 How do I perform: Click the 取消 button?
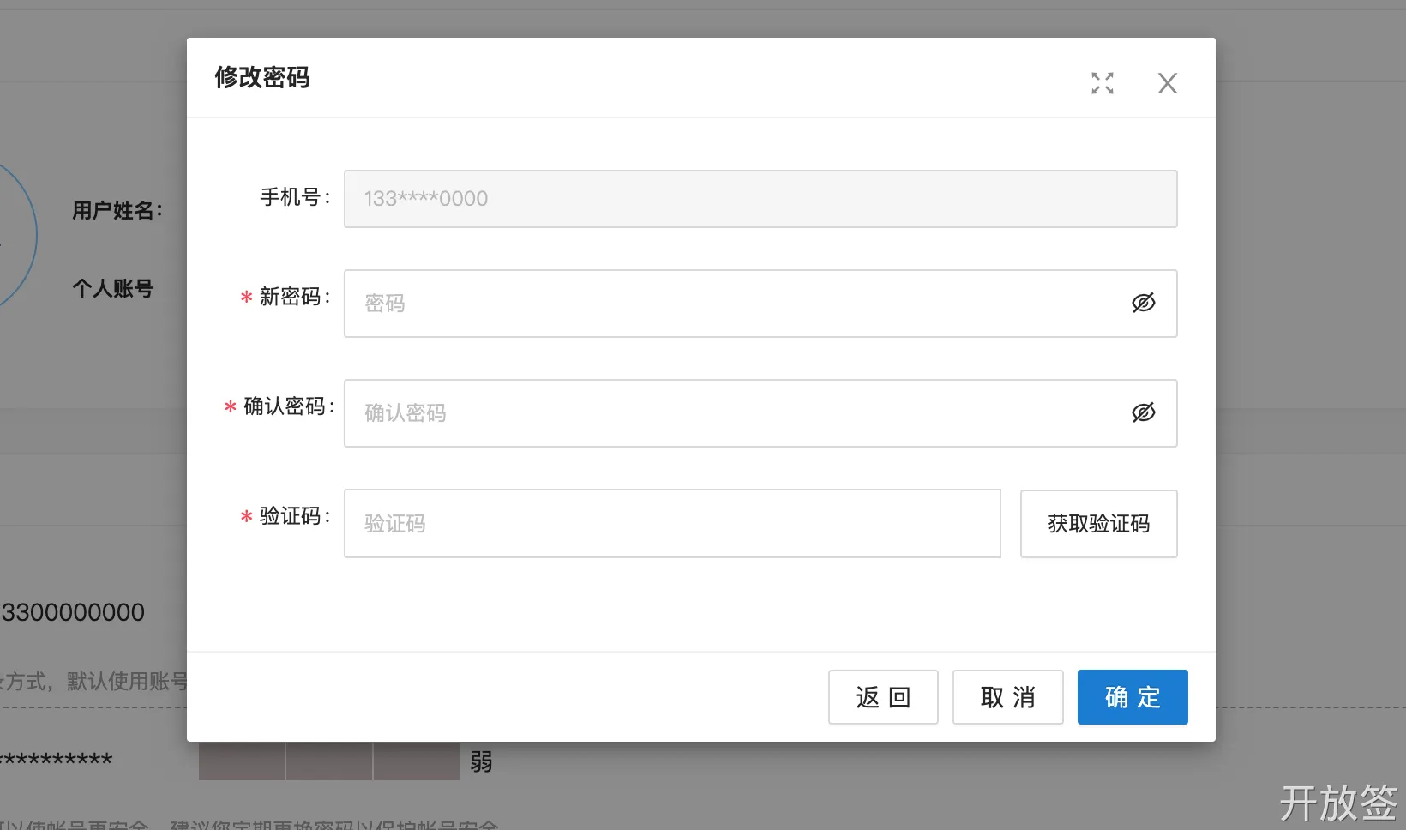1008,697
